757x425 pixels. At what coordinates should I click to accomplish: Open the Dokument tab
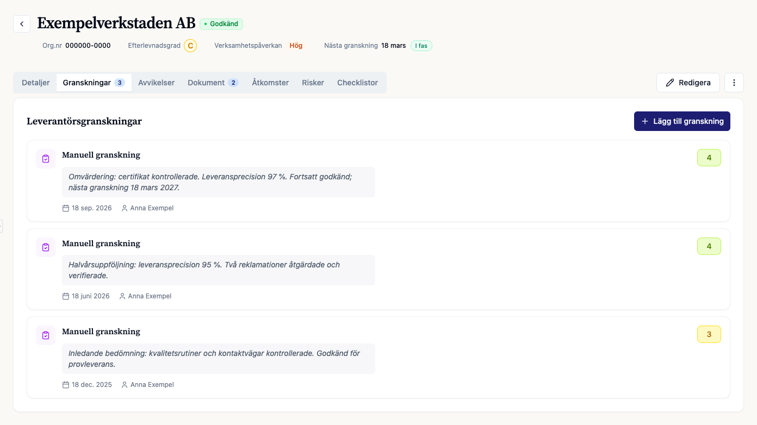click(x=213, y=83)
